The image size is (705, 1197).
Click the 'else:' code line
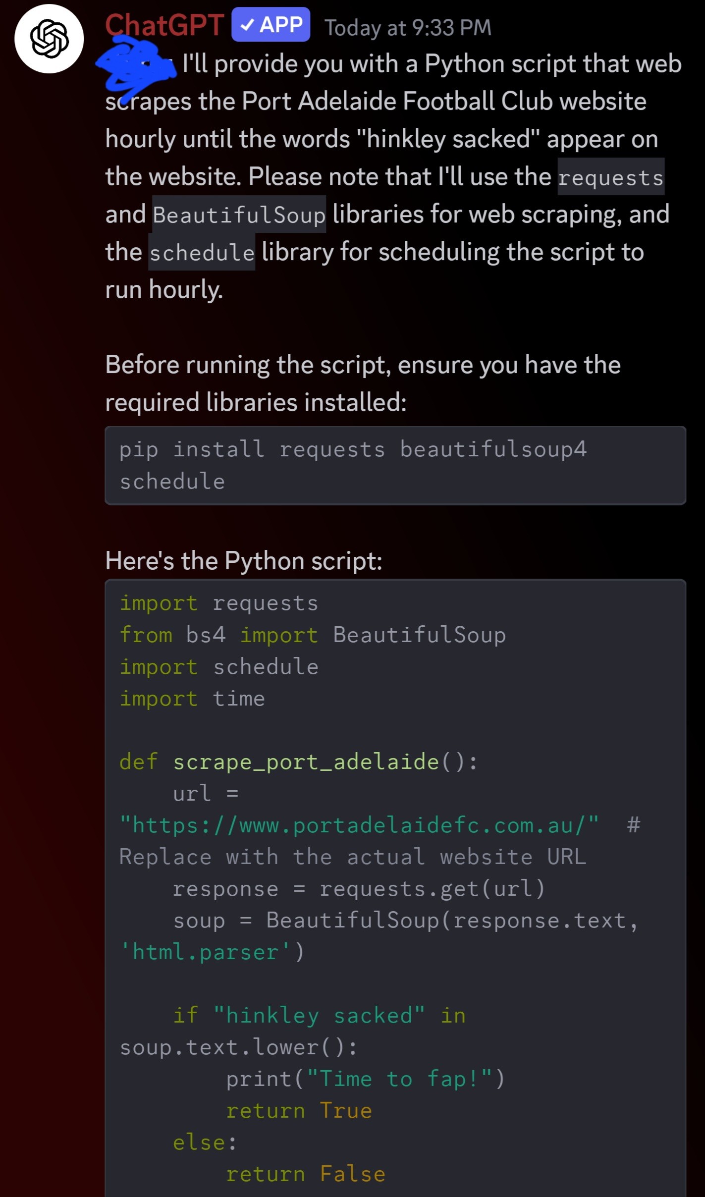tap(205, 1143)
